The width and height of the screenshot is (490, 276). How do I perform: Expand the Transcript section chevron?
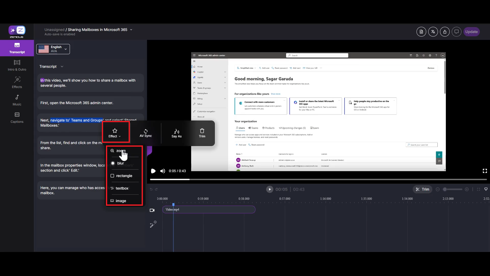[62, 66]
